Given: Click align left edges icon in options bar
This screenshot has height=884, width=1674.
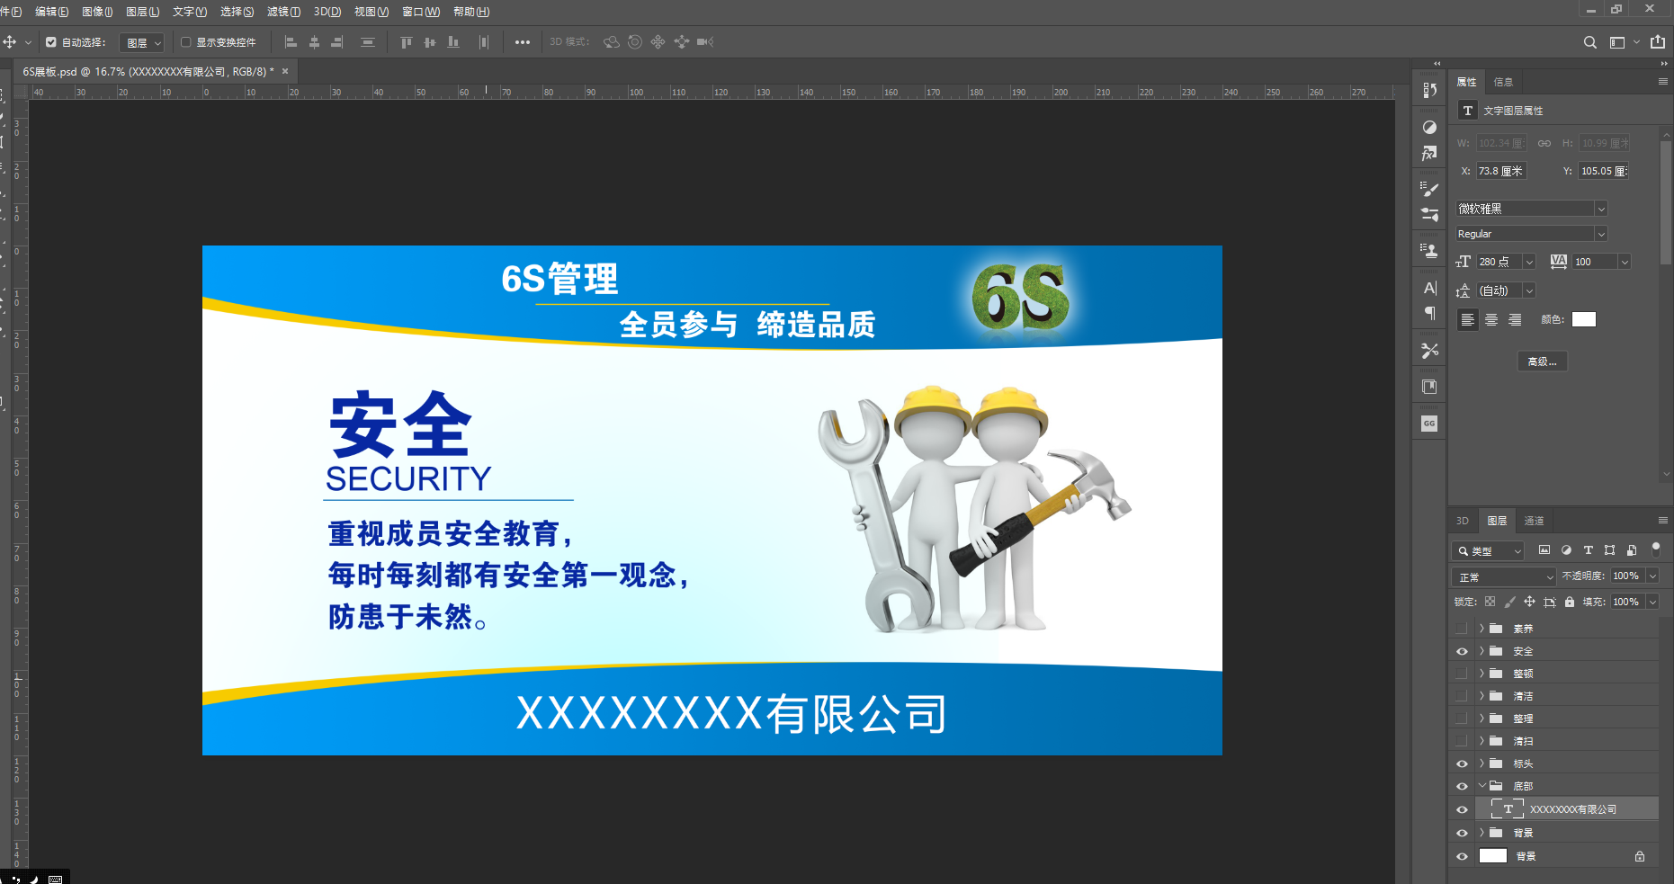Looking at the screenshot, I should [x=291, y=42].
